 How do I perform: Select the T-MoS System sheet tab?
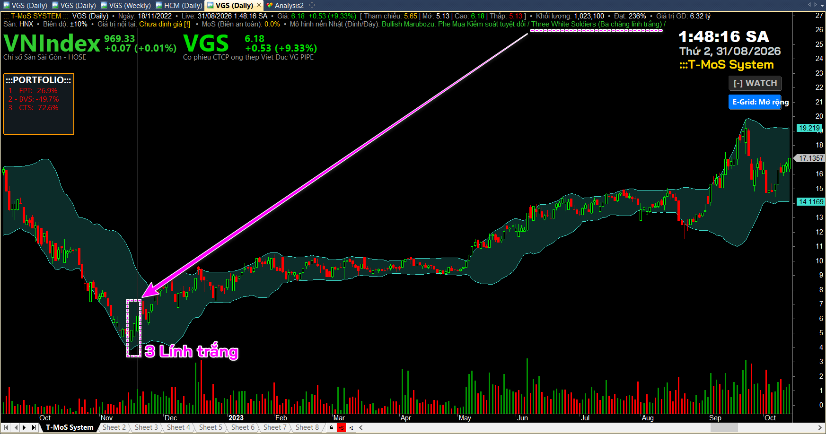coord(69,427)
